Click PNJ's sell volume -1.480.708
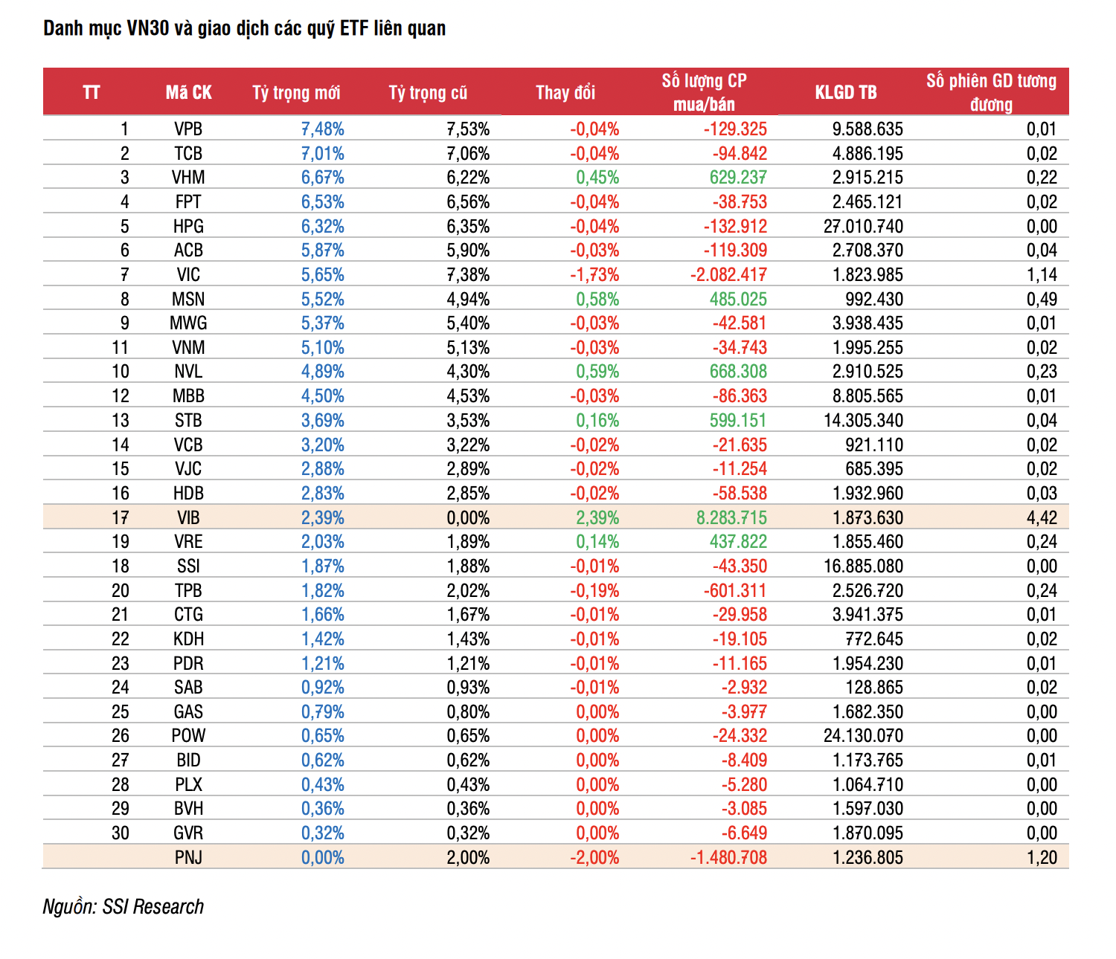Viewport: 1116px width, 959px height. tap(728, 858)
